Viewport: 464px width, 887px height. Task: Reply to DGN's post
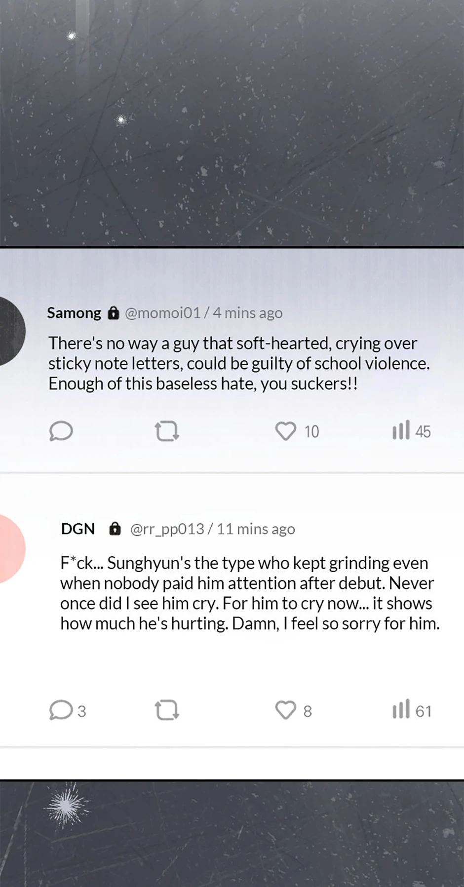61,710
